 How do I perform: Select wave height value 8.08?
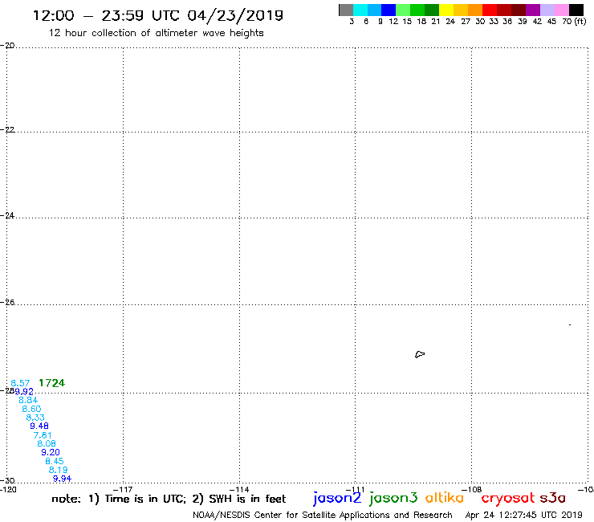click(x=47, y=443)
